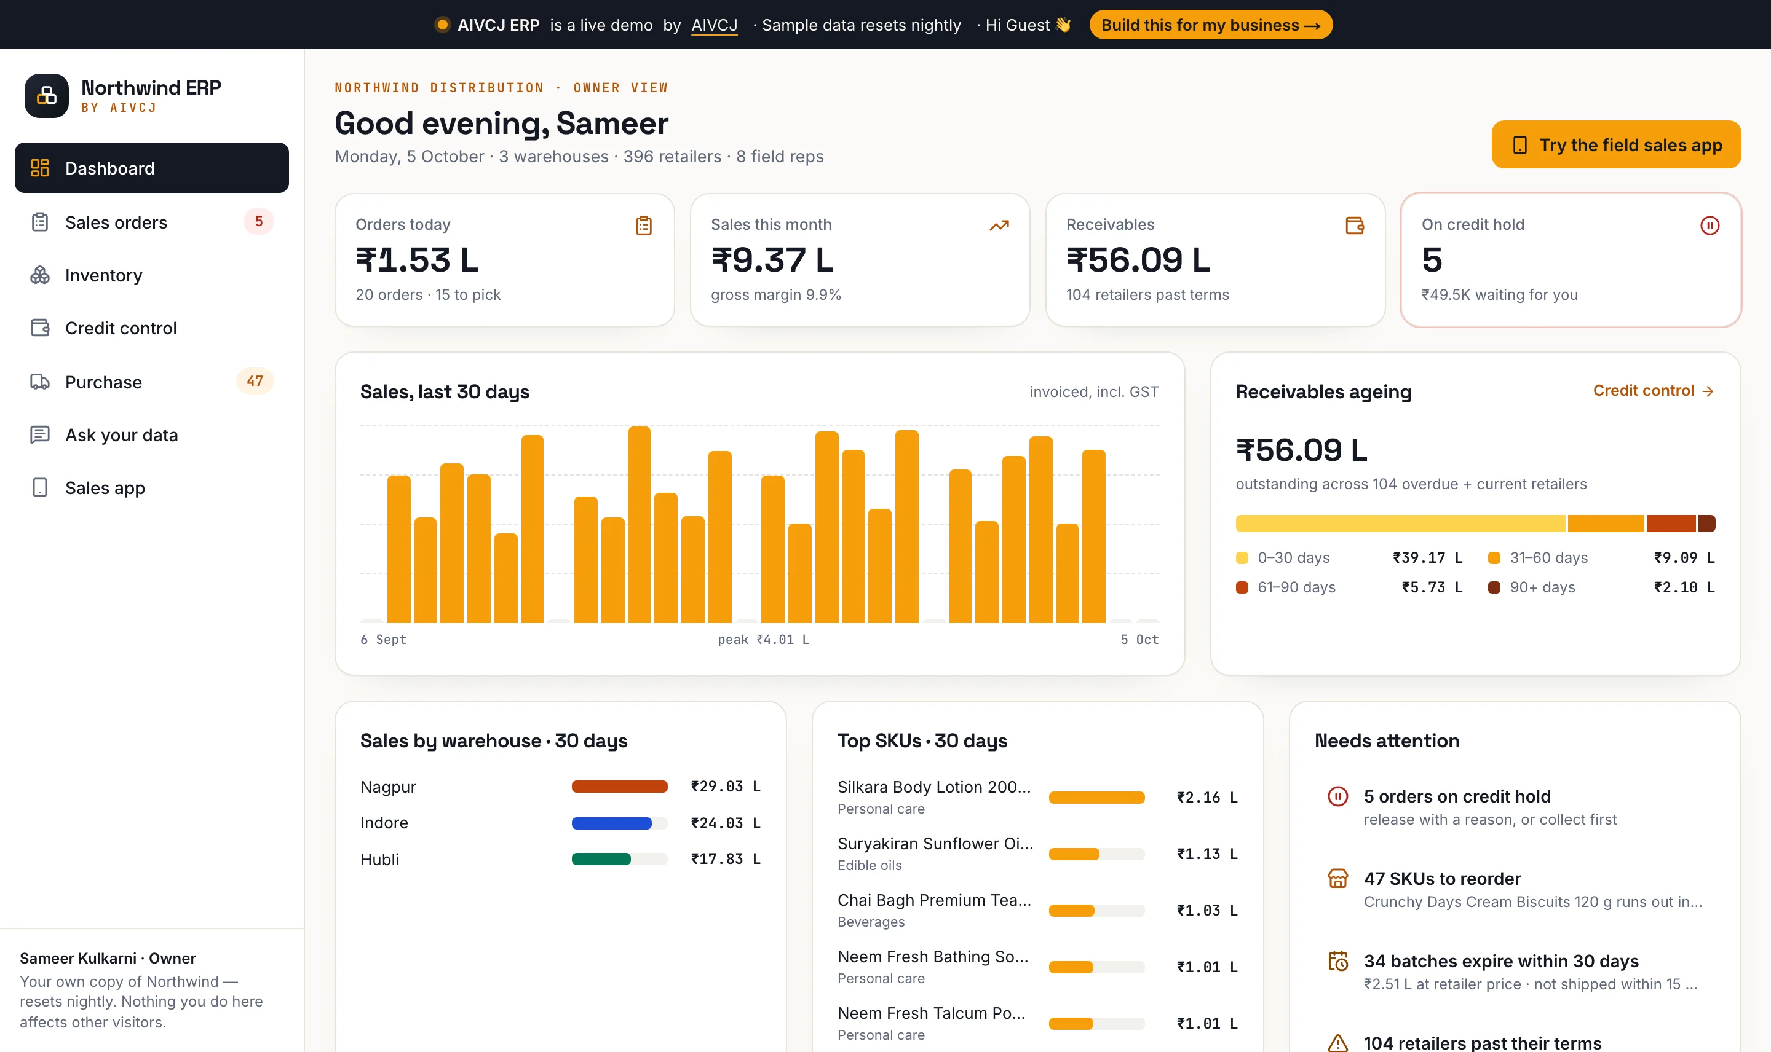Click the Northwind ERP logo icon
Image resolution: width=1771 pixels, height=1052 pixels.
(46, 96)
